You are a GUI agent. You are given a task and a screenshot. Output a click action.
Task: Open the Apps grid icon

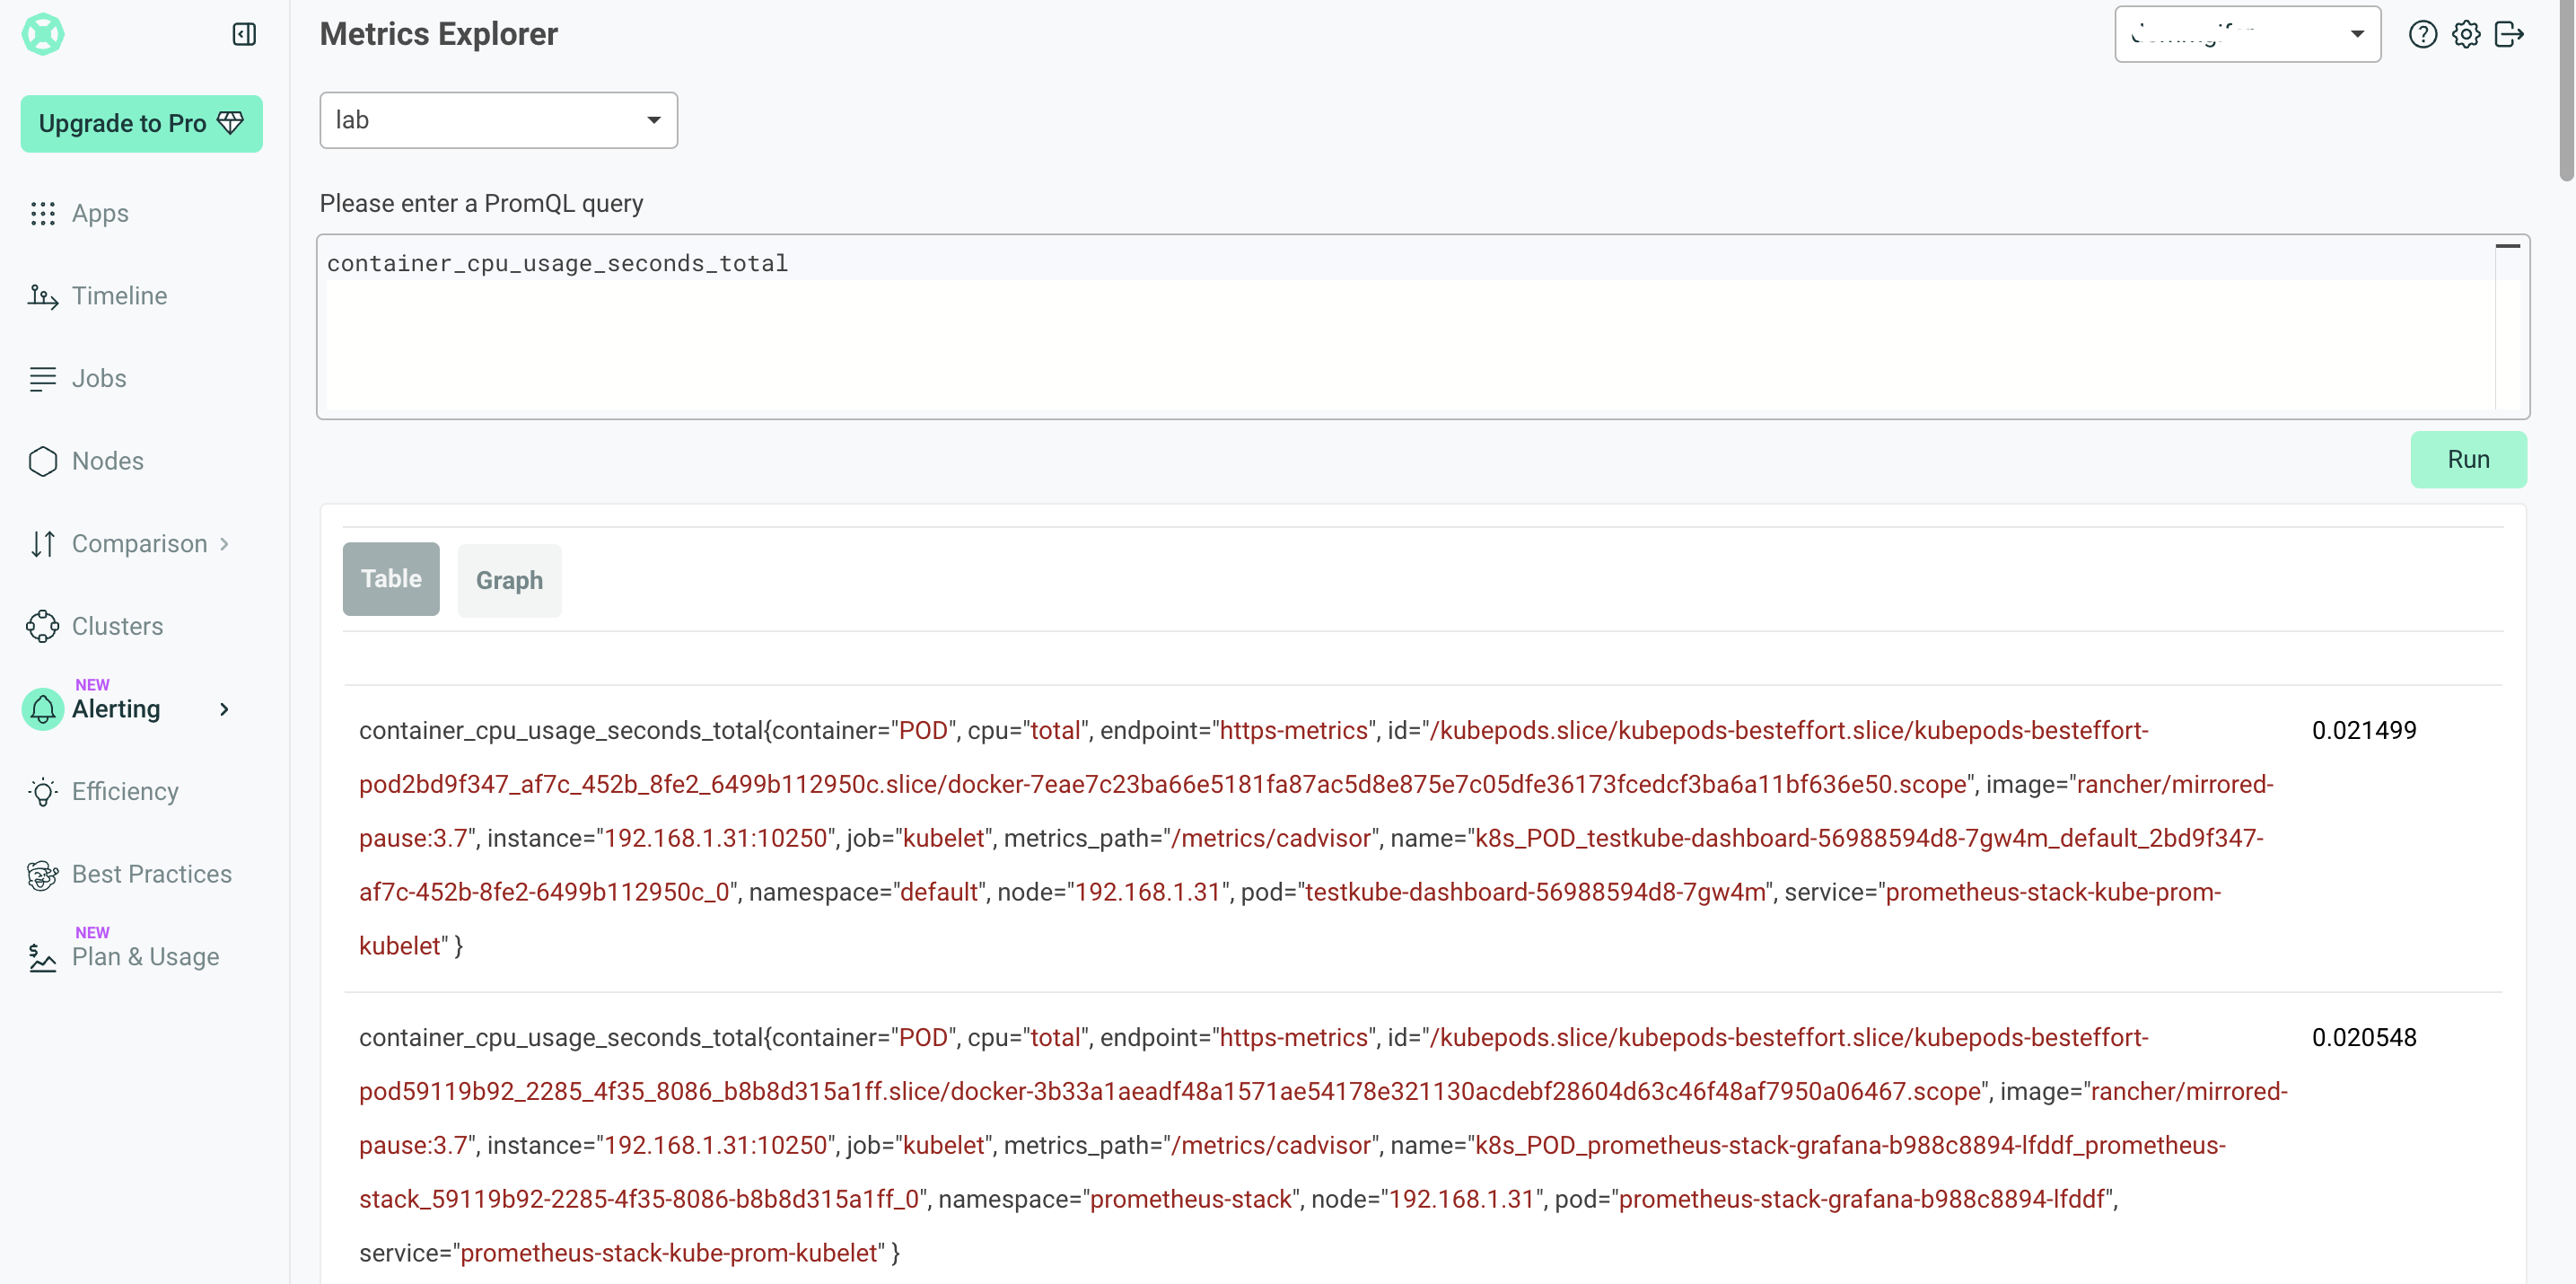click(43, 213)
